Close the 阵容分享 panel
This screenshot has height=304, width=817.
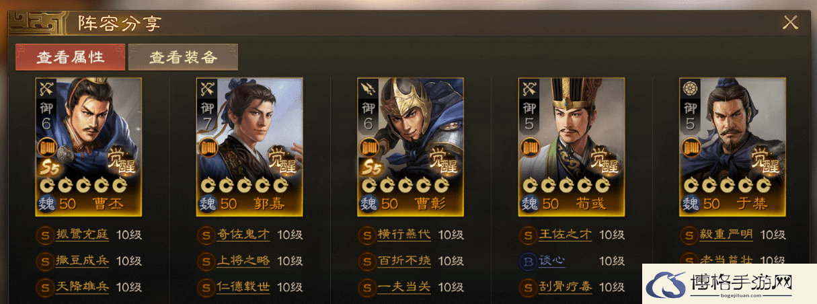(x=790, y=22)
